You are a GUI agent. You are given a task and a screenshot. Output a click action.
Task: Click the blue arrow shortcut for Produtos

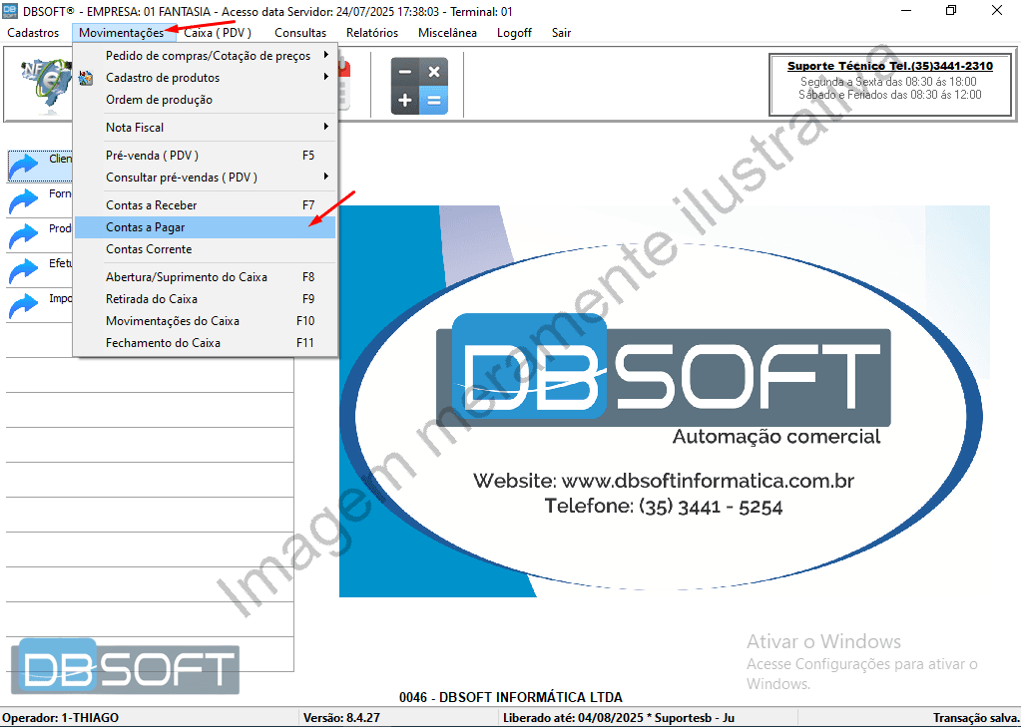coord(24,235)
